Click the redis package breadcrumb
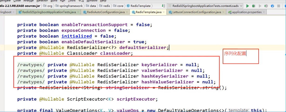 [x=105, y=6]
